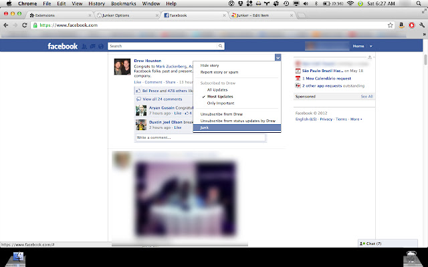Click the volume icon in menu bar
Screen dimensions: 428x267
pyautogui.click(x=306, y=3)
